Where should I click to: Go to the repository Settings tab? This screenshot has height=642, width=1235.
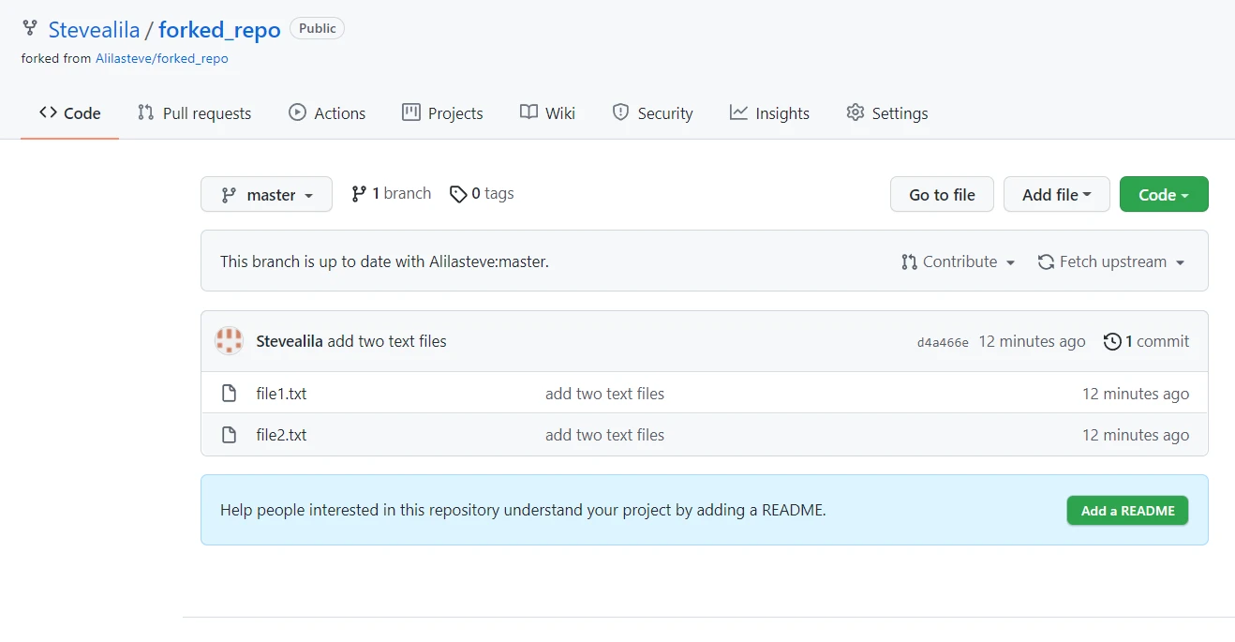[x=886, y=112]
